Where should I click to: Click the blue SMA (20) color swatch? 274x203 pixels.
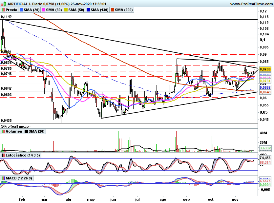pyautogui.click(x=21, y=10)
